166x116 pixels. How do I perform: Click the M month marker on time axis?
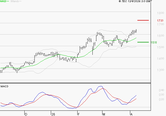click(104, 114)
